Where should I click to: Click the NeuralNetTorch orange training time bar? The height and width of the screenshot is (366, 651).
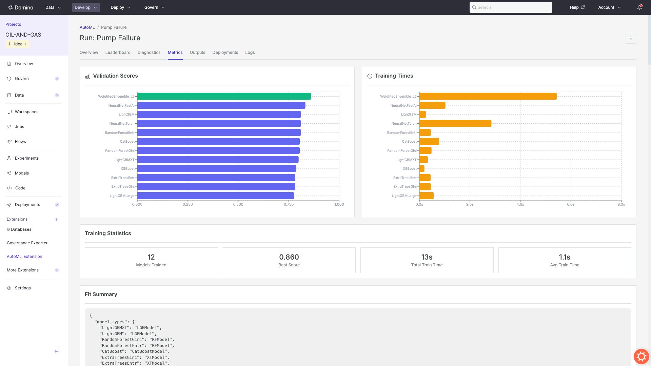(455, 123)
